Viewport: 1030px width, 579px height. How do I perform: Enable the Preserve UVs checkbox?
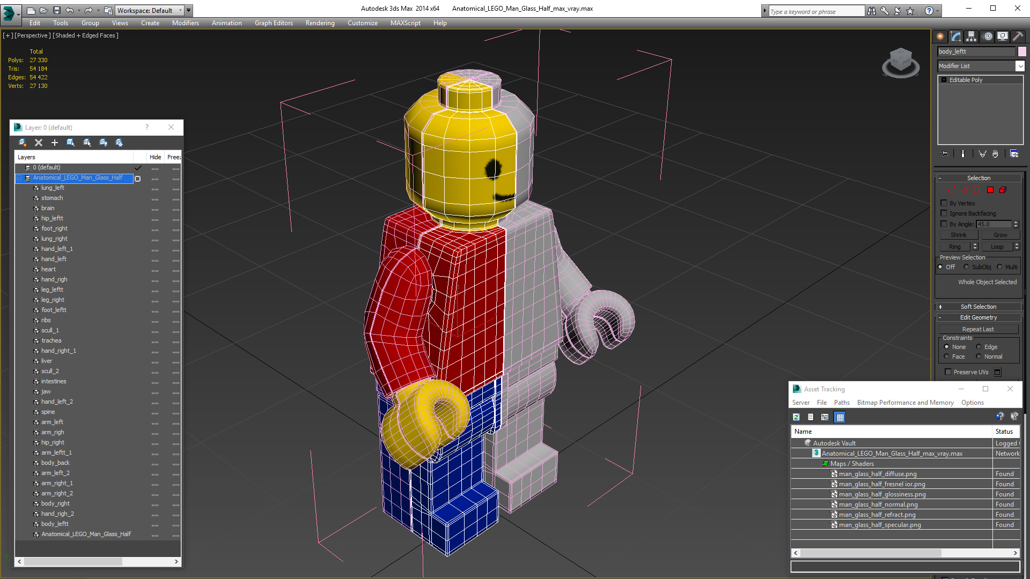948,372
